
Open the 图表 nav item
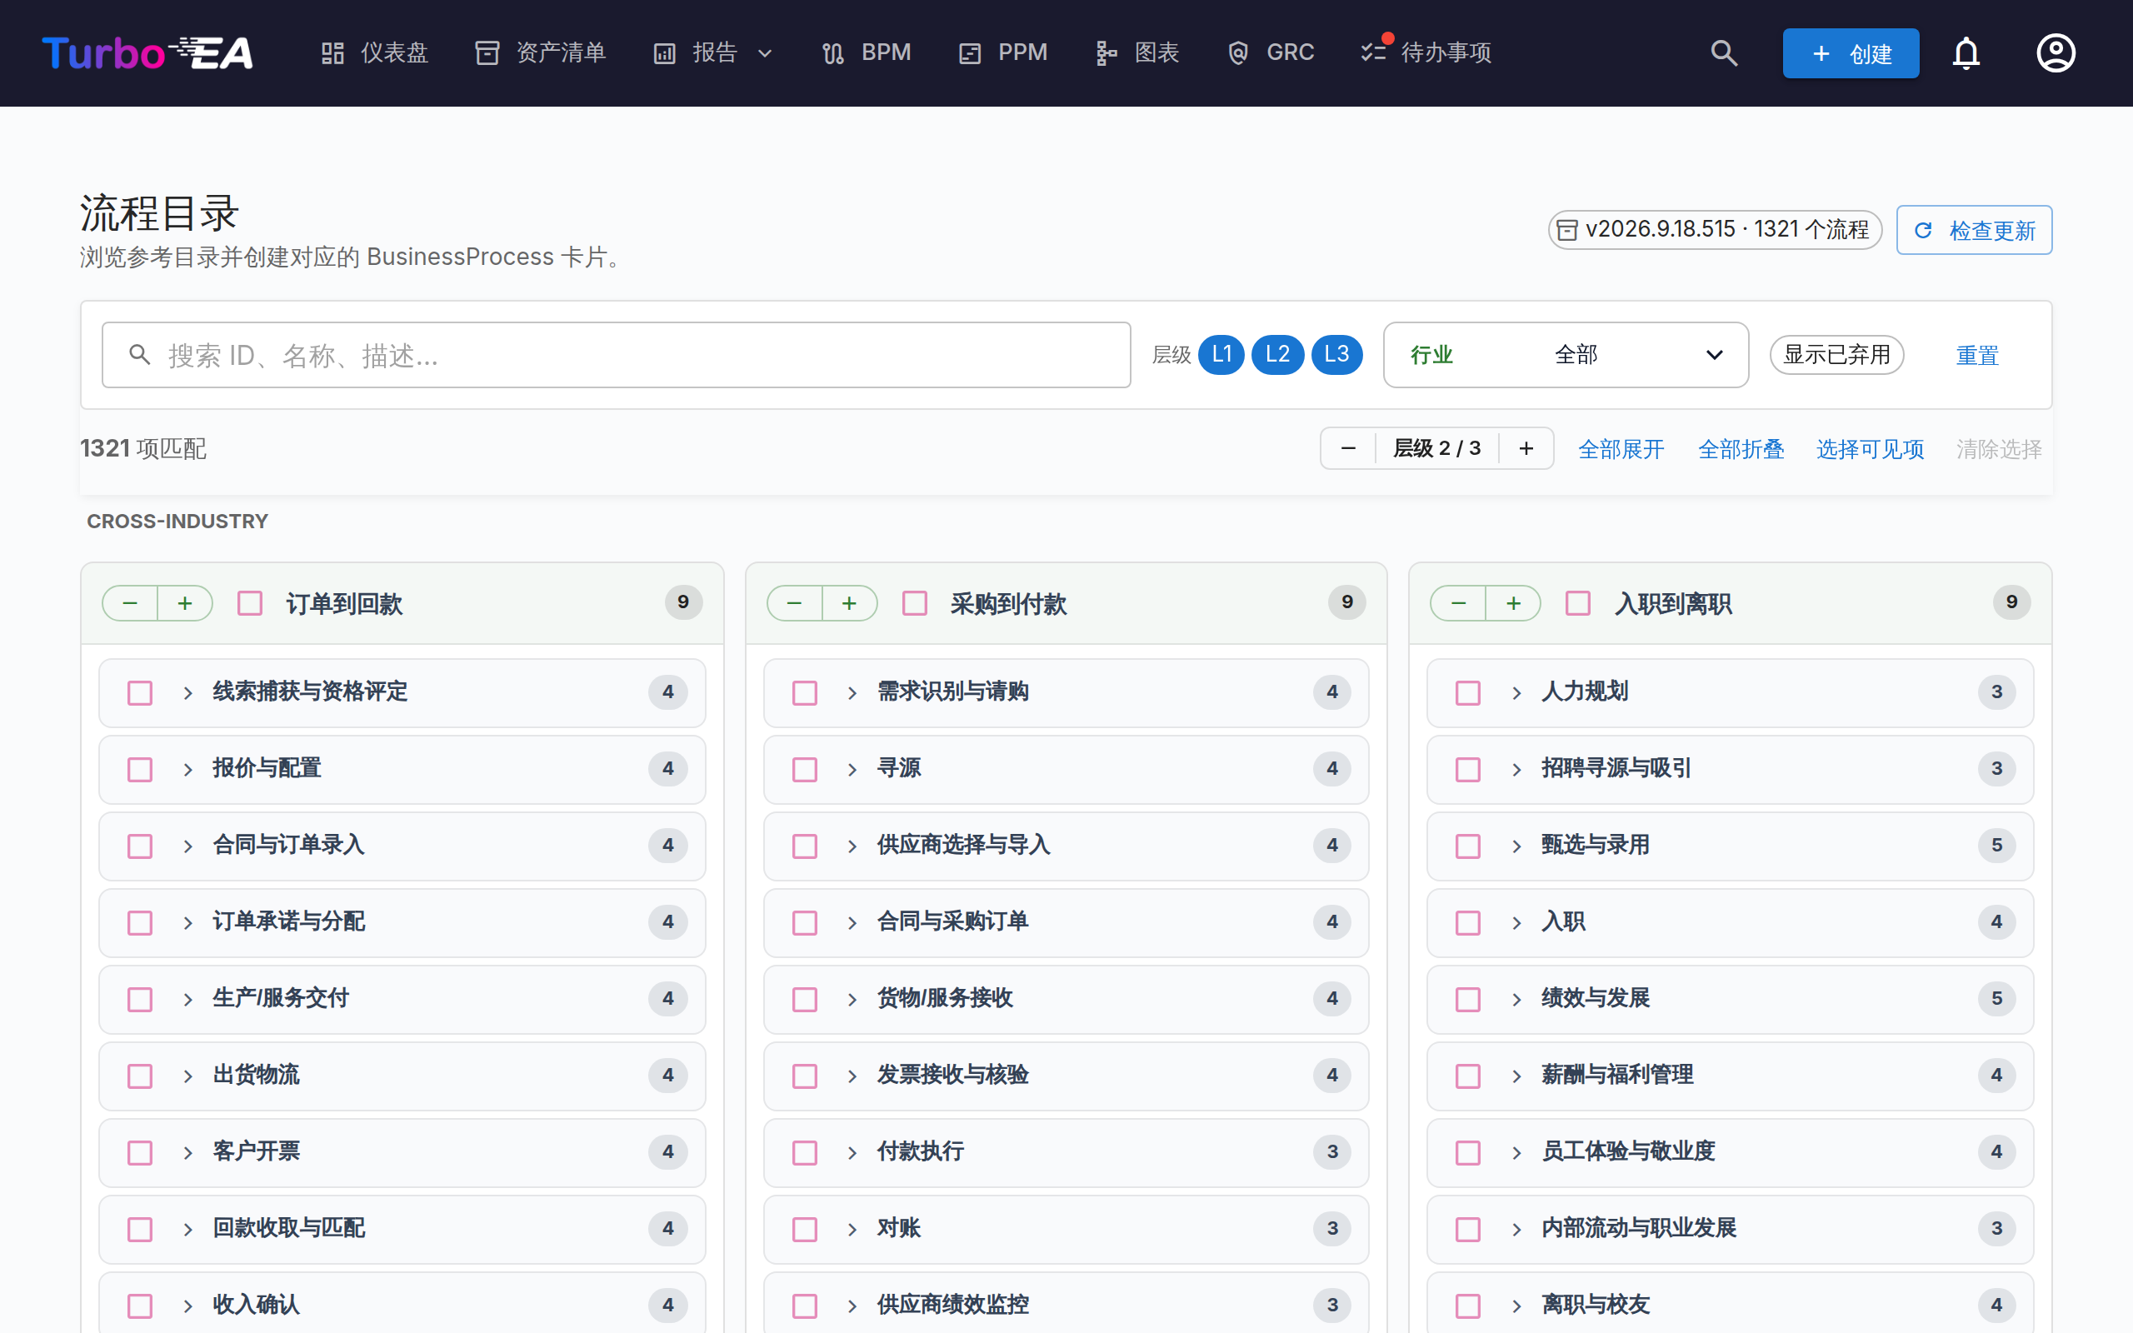coord(1138,52)
